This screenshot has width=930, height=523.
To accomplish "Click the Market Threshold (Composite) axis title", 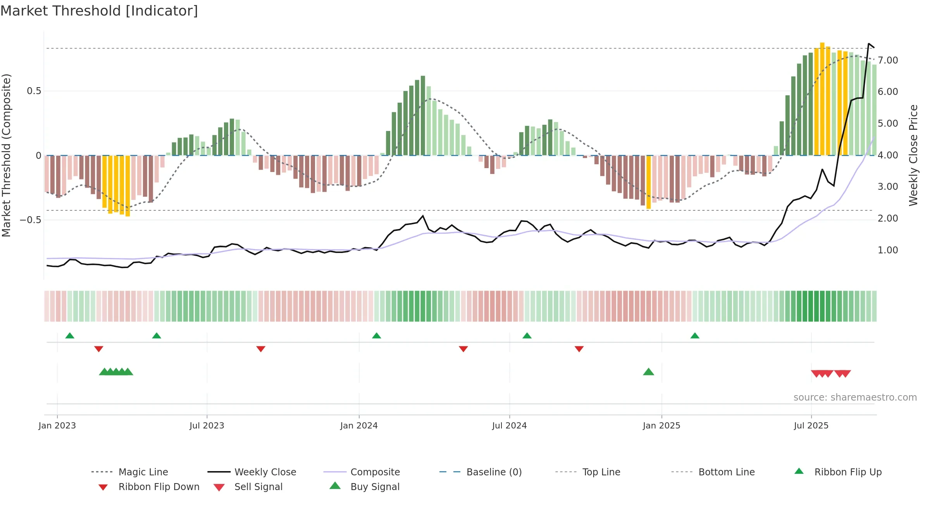I will [x=6, y=155].
